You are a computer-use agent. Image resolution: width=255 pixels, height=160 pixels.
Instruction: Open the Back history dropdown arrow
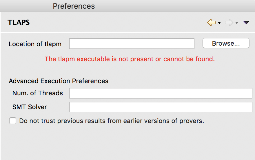point(219,23)
